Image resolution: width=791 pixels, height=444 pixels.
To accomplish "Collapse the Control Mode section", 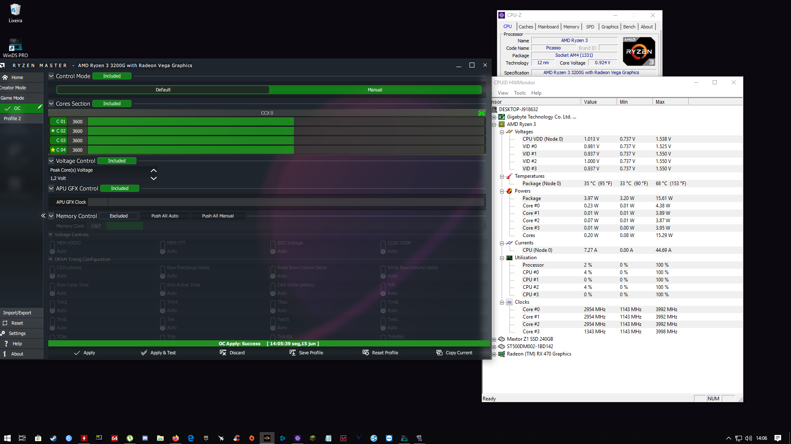I will [51, 76].
